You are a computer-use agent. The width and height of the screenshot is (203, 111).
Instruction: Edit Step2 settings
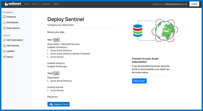tap(56, 73)
